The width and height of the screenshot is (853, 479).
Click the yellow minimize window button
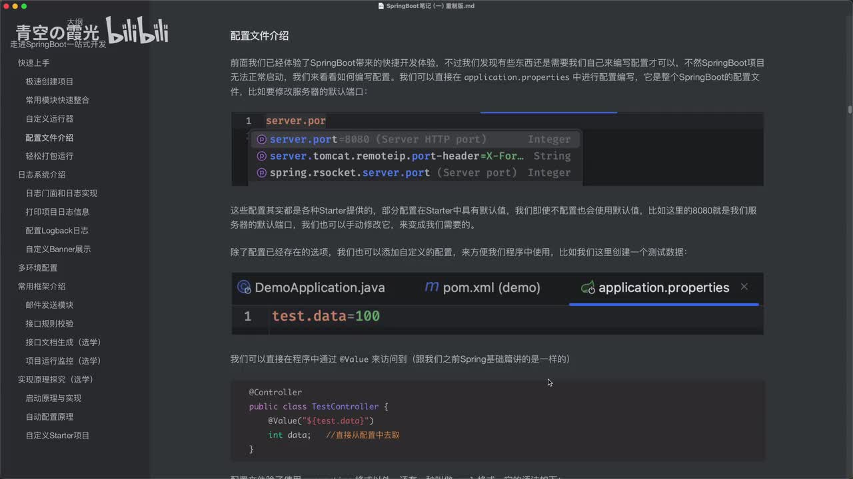click(15, 6)
